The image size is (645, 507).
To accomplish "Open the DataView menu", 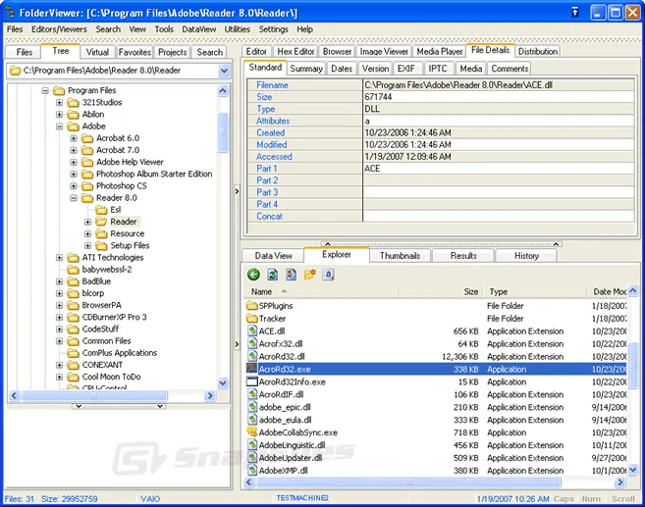I will point(198,29).
